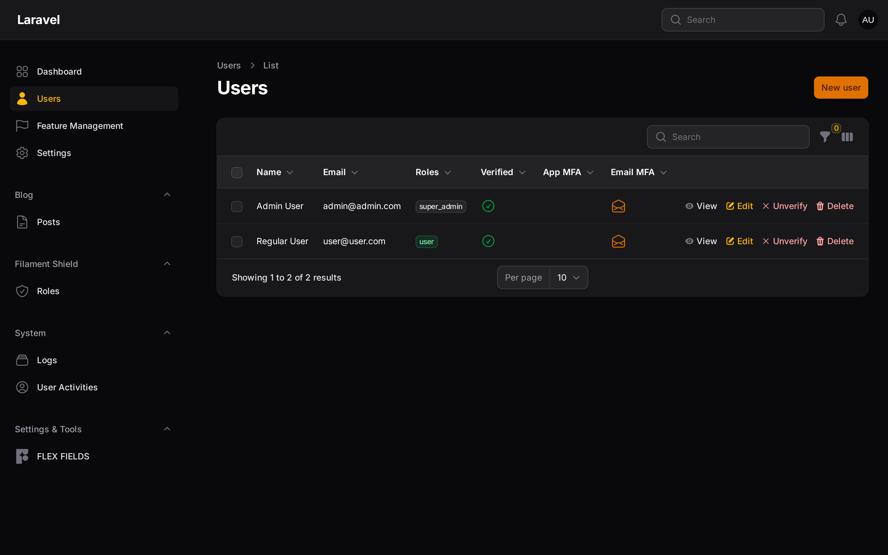888x555 pixels.
Task: Open the notifications bell
Action: click(x=841, y=20)
